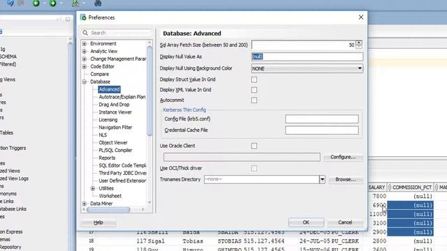Select Compare in preferences tree
Image resolution: width=447 pixels, height=251 pixels.
(x=99, y=75)
